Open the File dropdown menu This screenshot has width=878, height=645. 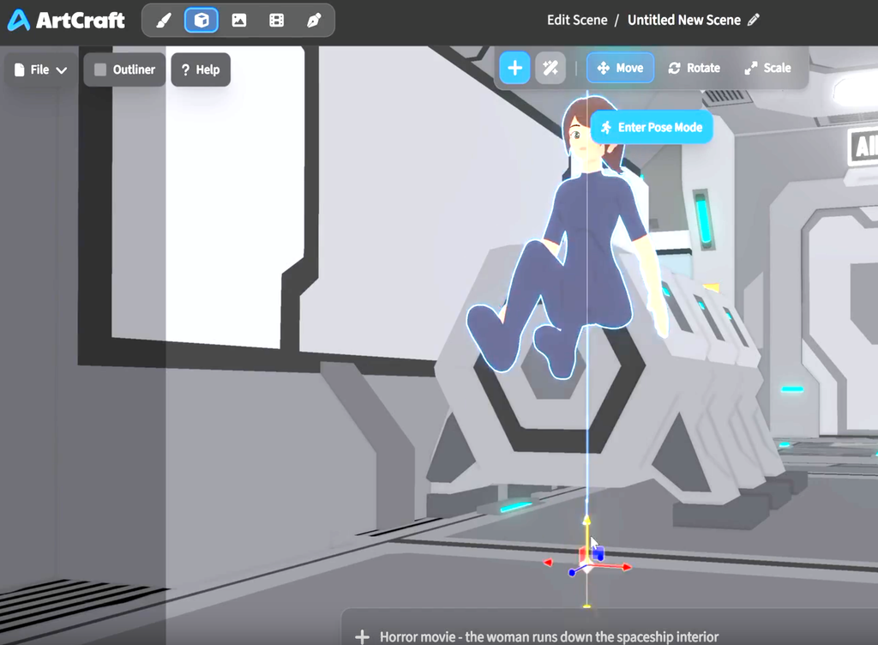click(40, 70)
